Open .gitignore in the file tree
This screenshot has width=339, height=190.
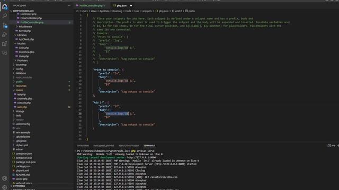point(21,141)
